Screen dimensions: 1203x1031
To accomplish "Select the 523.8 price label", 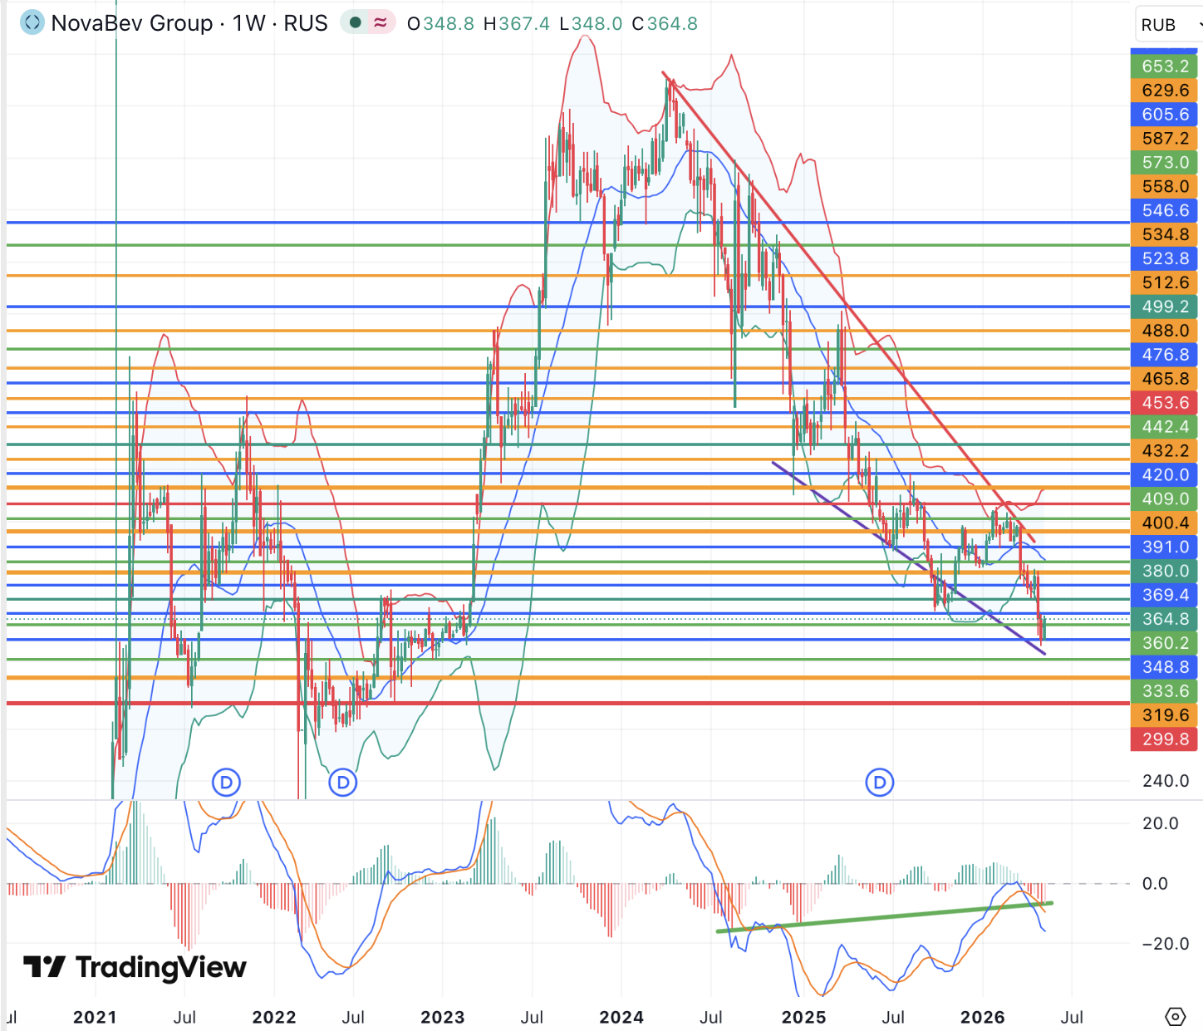I will (x=1164, y=258).
